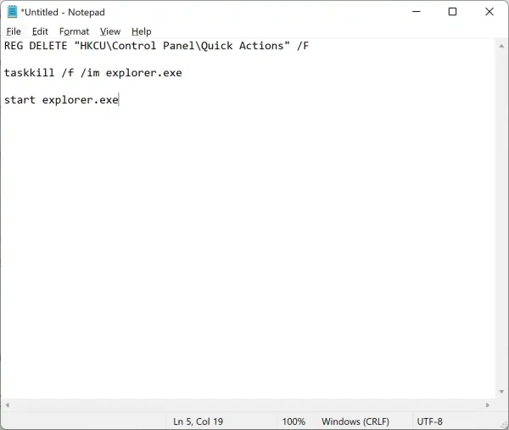Close the Notepad window
The image size is (509, 430).
489,12
